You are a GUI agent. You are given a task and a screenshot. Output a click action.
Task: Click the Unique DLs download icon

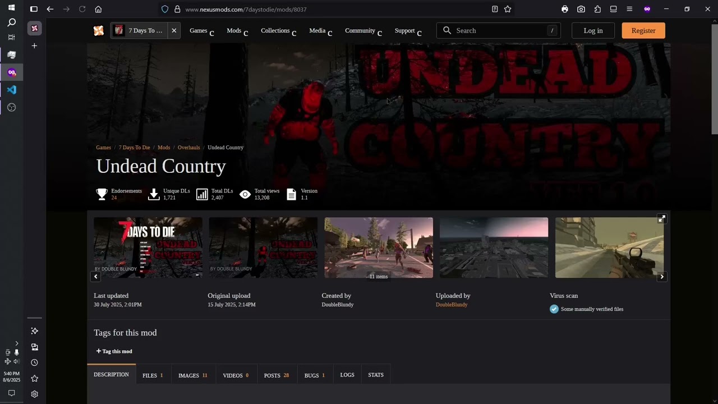coord(154,194)
